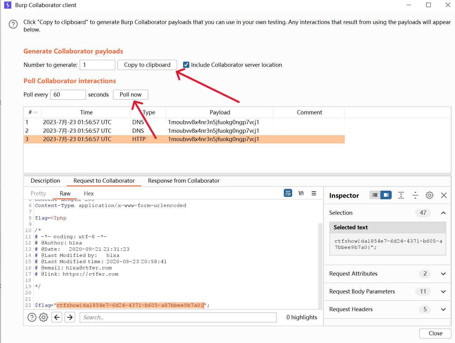
Task: Click the Request Body Parameters count badge 11
Action: click(423, 292)
